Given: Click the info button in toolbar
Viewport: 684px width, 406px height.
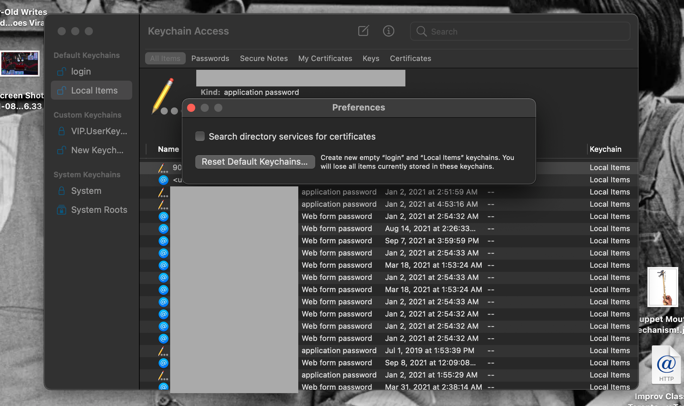Looking at the screenshot, I should coord(388,31).
